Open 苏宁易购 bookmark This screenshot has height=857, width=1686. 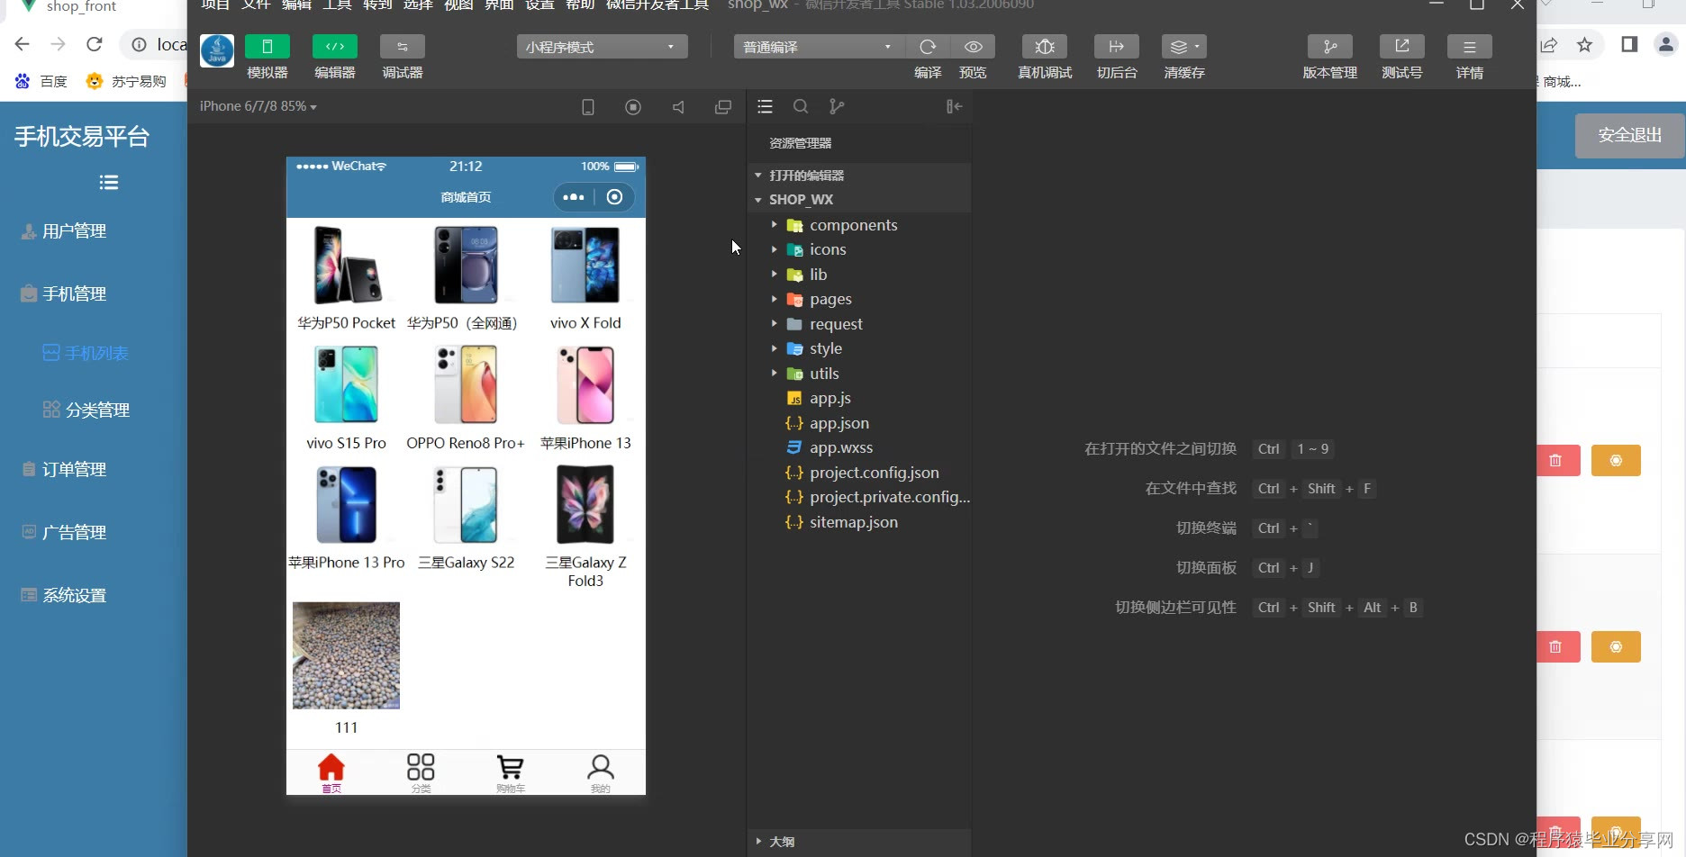coord(127,81)
